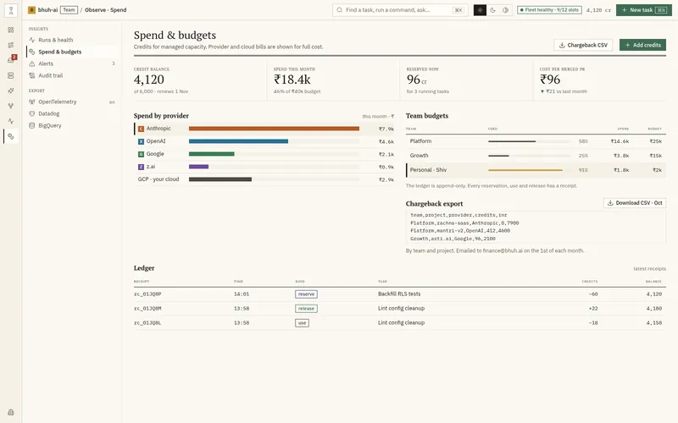Click the Chargeback CSV button
Image resolution: width=678 pixels, height=423 pixels.
coord(583,45)
